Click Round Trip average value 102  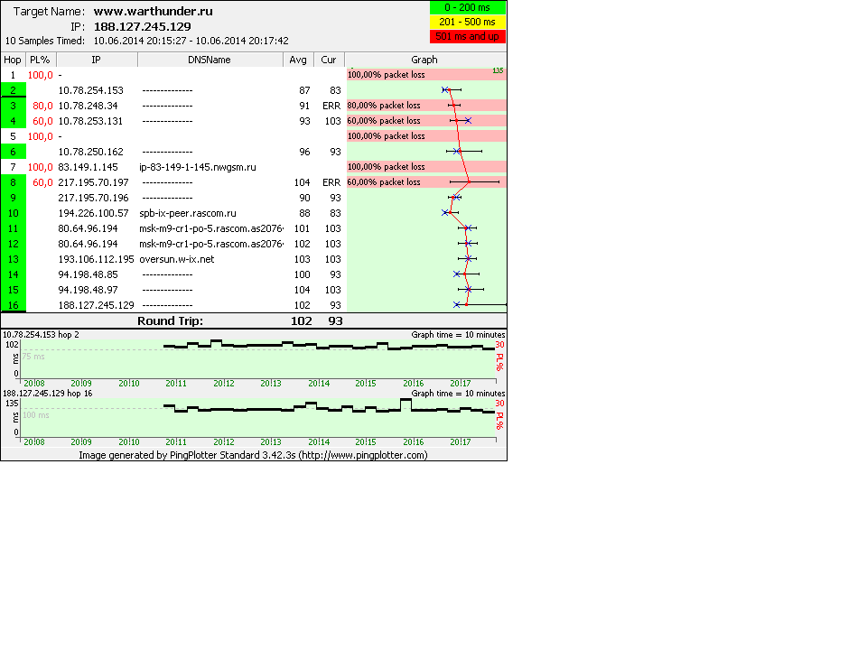point(302,321)
